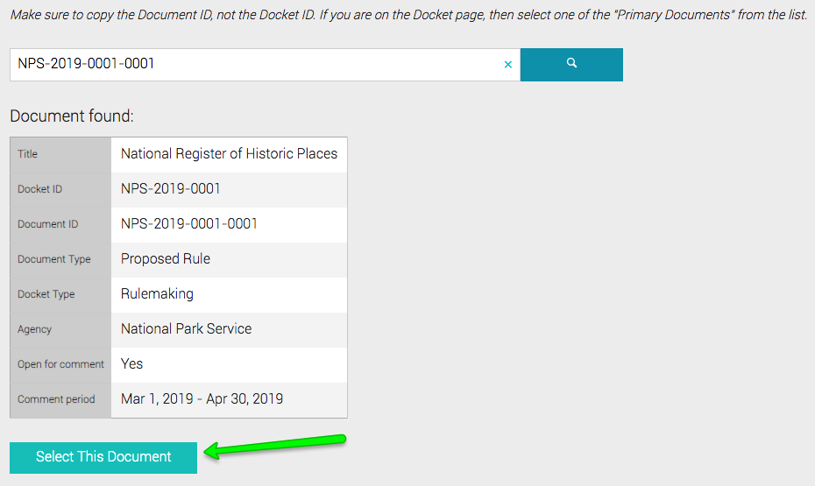Click the Docket ID row label

point(39,189)
